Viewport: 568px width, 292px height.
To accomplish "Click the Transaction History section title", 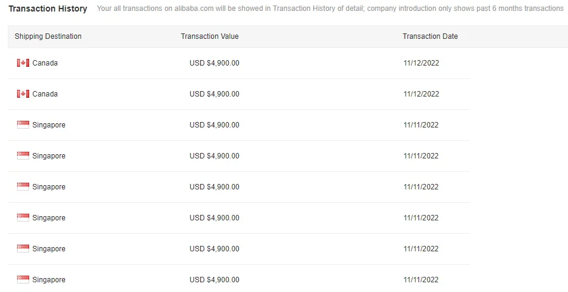I will [47, 8].
